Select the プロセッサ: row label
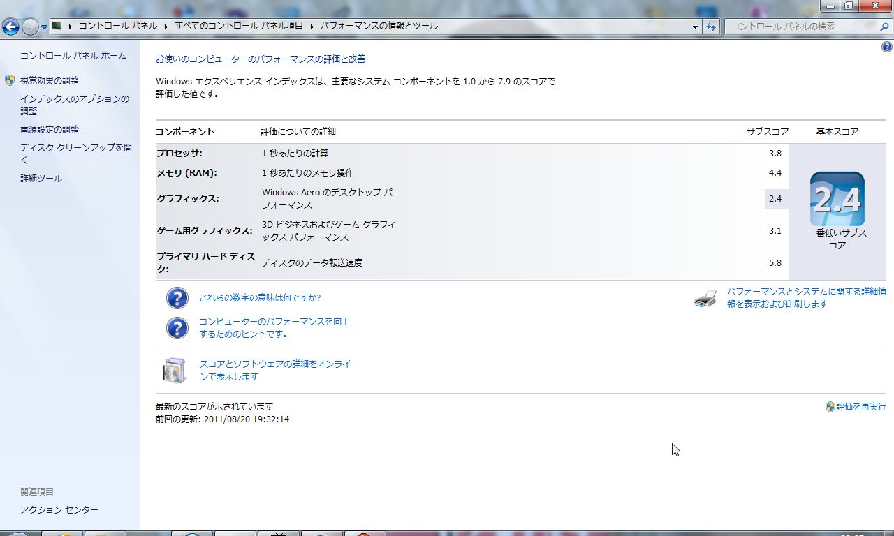 179,154
